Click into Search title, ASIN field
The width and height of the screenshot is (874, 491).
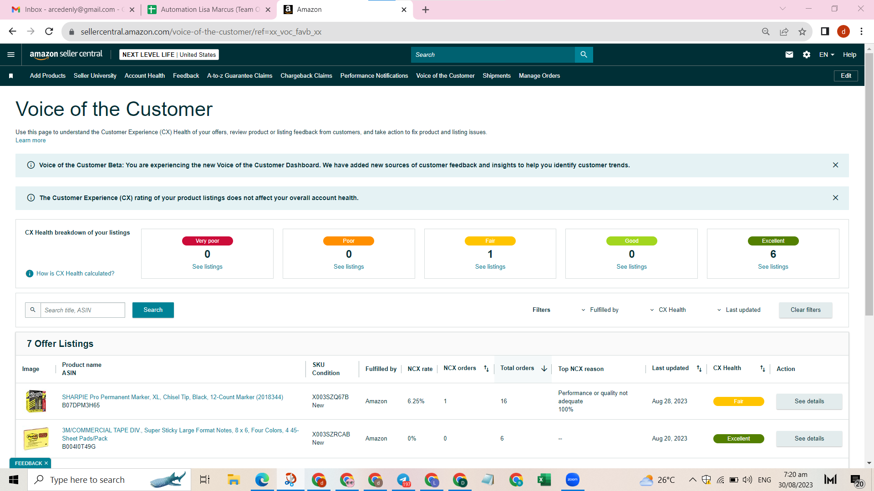click(x=83, y=310)
